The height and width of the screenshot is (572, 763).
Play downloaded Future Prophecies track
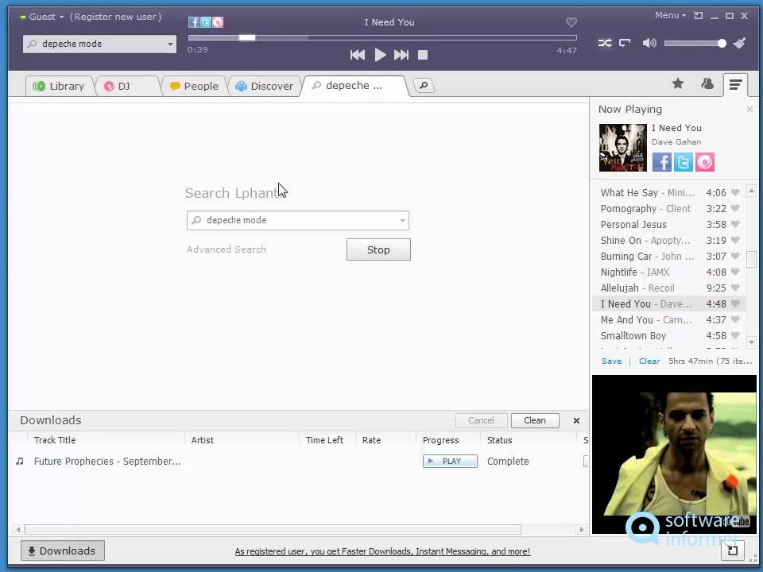coord(450,461)
